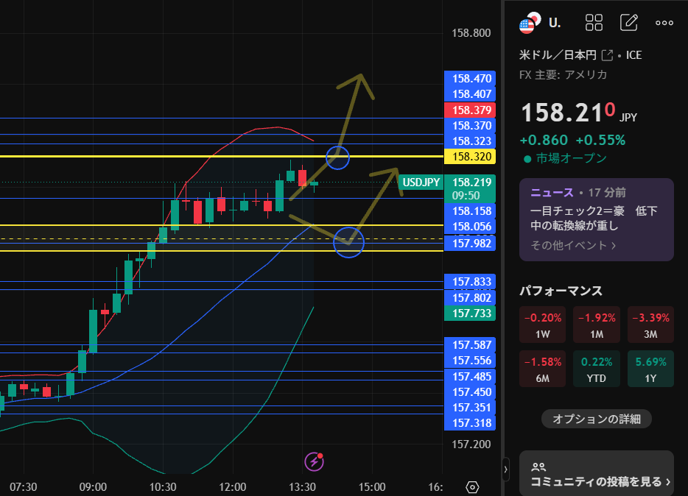This screenshot has width=688, height=496.
Task: Click the 157.200 price scale value
Action: coord(471,444)
